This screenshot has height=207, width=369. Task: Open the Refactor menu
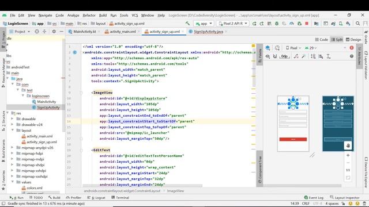point(89,16)
